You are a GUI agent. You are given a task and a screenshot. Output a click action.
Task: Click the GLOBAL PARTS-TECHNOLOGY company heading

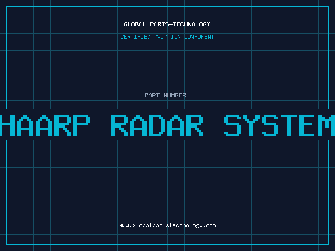[x=167, y=24]
